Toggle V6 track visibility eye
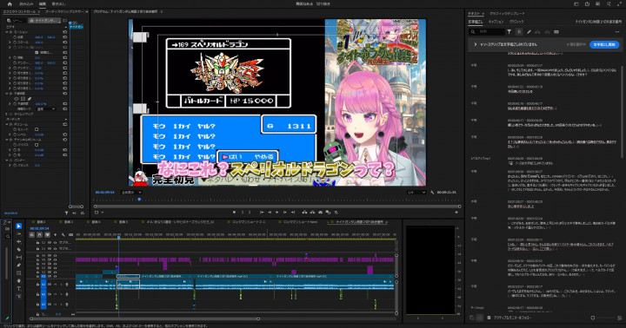Image resolution: width=626 pixels, height=328 pixels. pos(55,255)
